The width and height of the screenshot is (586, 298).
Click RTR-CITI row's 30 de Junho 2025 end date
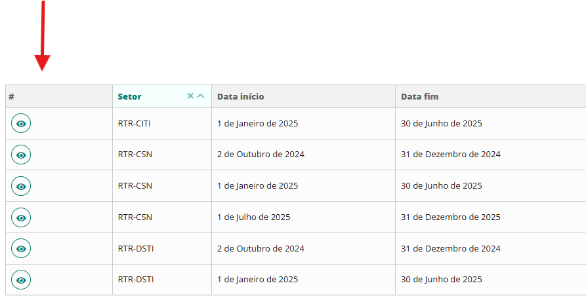(441, 124)
